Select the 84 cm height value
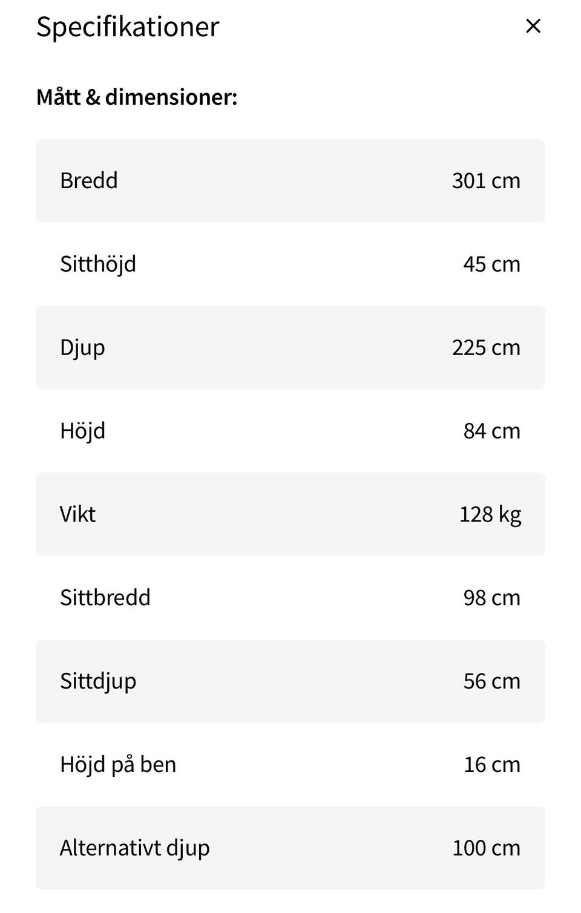This screenshot has width=581, height=913. pos(491,431)
